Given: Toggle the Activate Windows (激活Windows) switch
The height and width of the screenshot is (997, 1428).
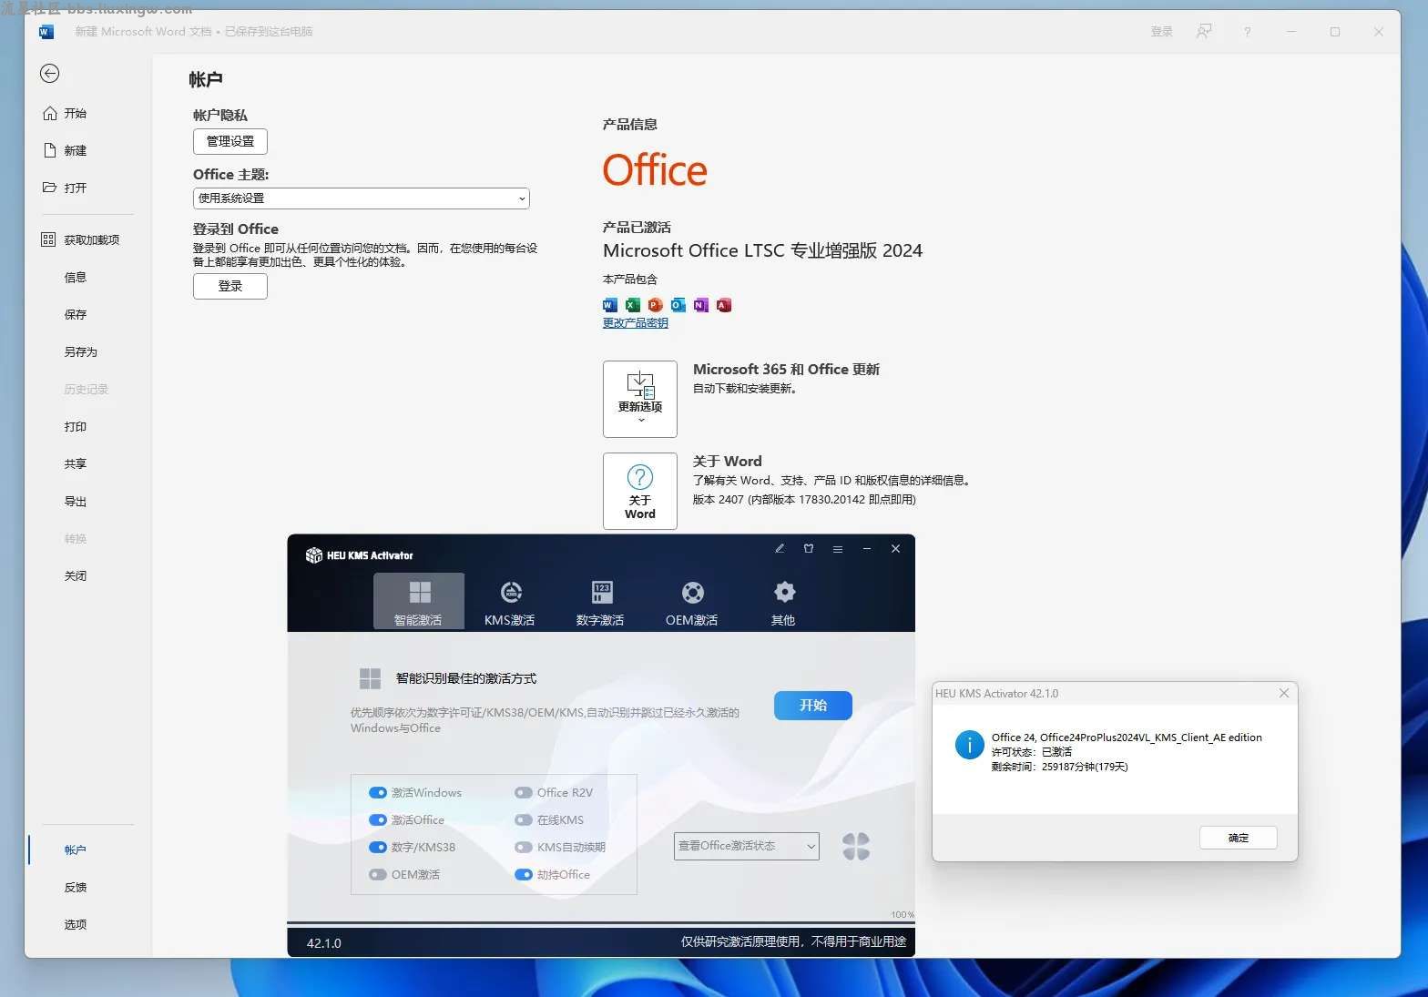Looking at the screenshot, I should (x=377, y=793).
